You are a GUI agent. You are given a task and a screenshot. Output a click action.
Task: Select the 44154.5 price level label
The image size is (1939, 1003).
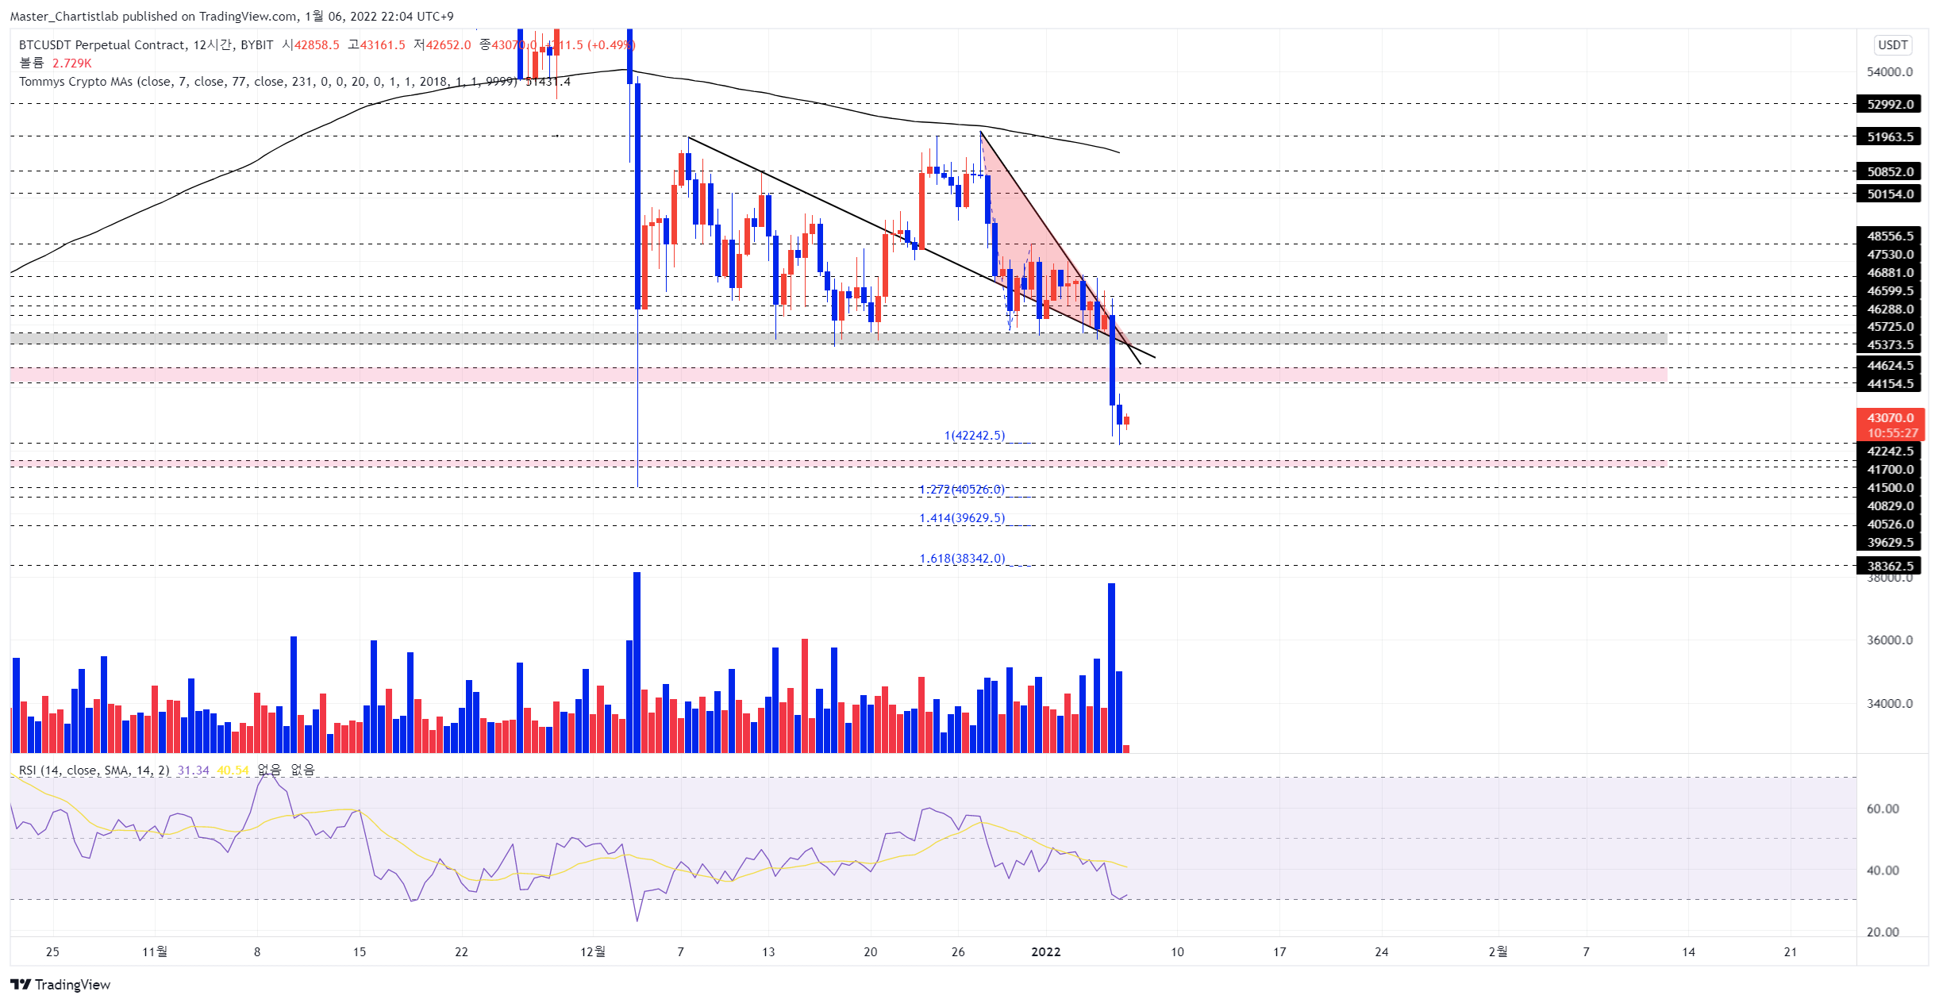pyautogui.click(x=1889, y=383)
